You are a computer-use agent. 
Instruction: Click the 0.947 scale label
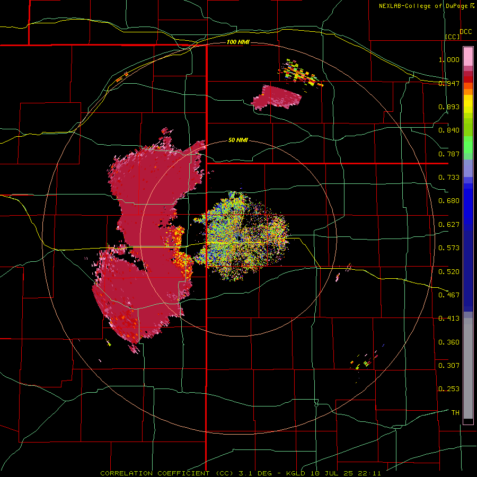449,83
